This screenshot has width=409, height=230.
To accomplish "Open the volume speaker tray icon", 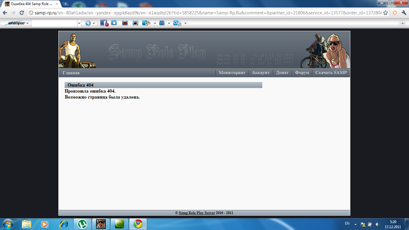I will point(377,224).
